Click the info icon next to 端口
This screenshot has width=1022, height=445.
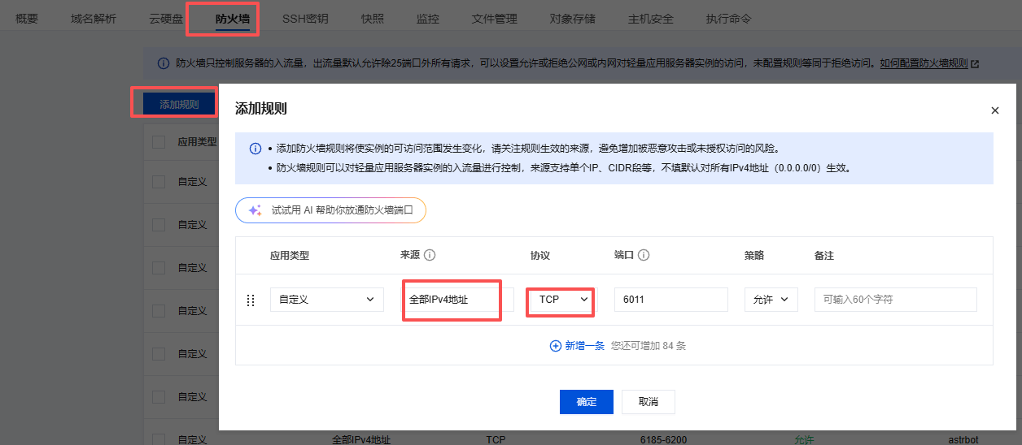coord(644,255)
